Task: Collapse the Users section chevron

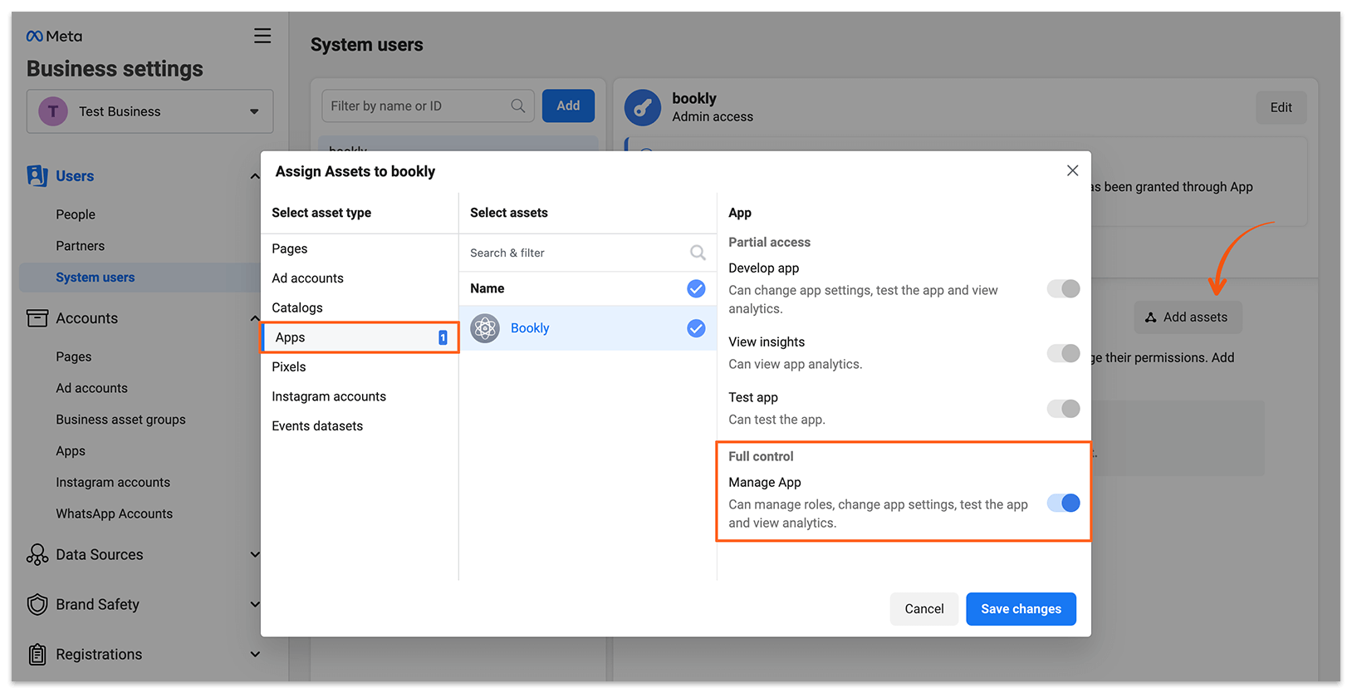Action: point(254,176)
